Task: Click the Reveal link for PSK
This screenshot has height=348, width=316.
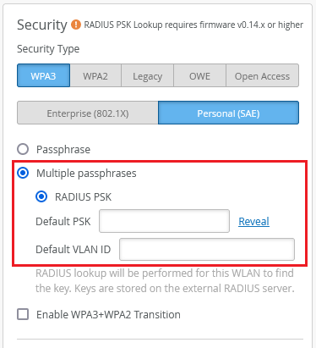Action: pos(253,221)
